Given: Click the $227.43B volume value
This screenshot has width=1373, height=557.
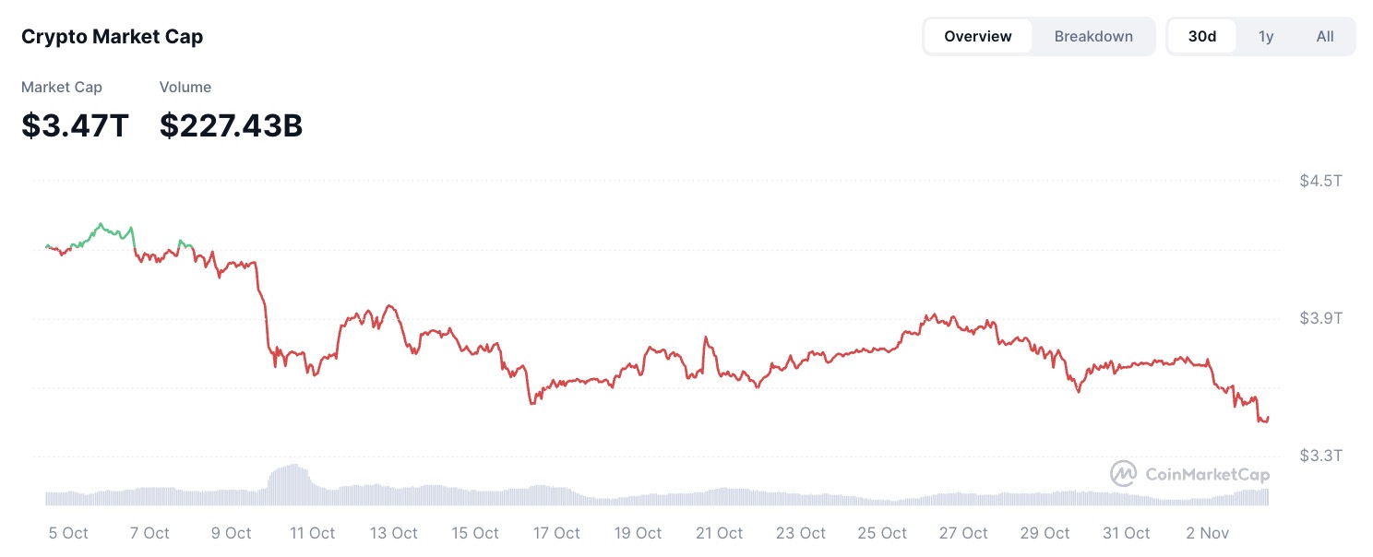Looking at the screenshot, I should (231, 125).
